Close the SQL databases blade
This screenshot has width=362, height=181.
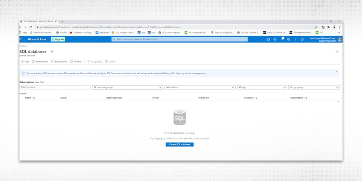(337, 52)
